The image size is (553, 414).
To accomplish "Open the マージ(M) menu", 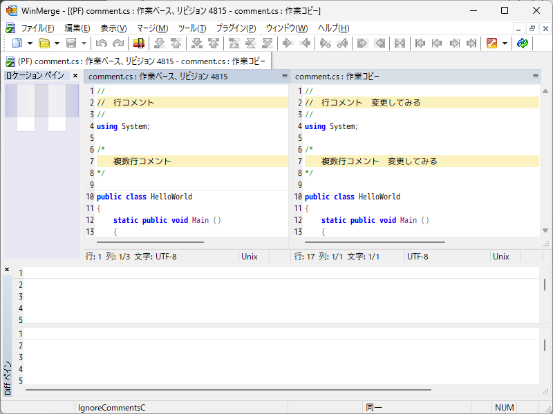I will point(152,28).
